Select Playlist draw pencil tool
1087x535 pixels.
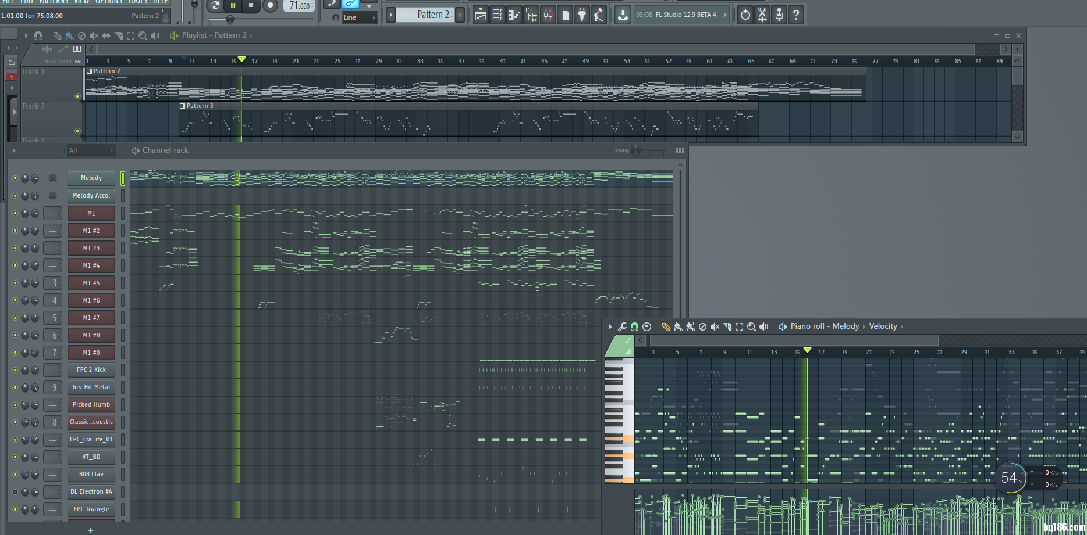click(x=57, y=35)
